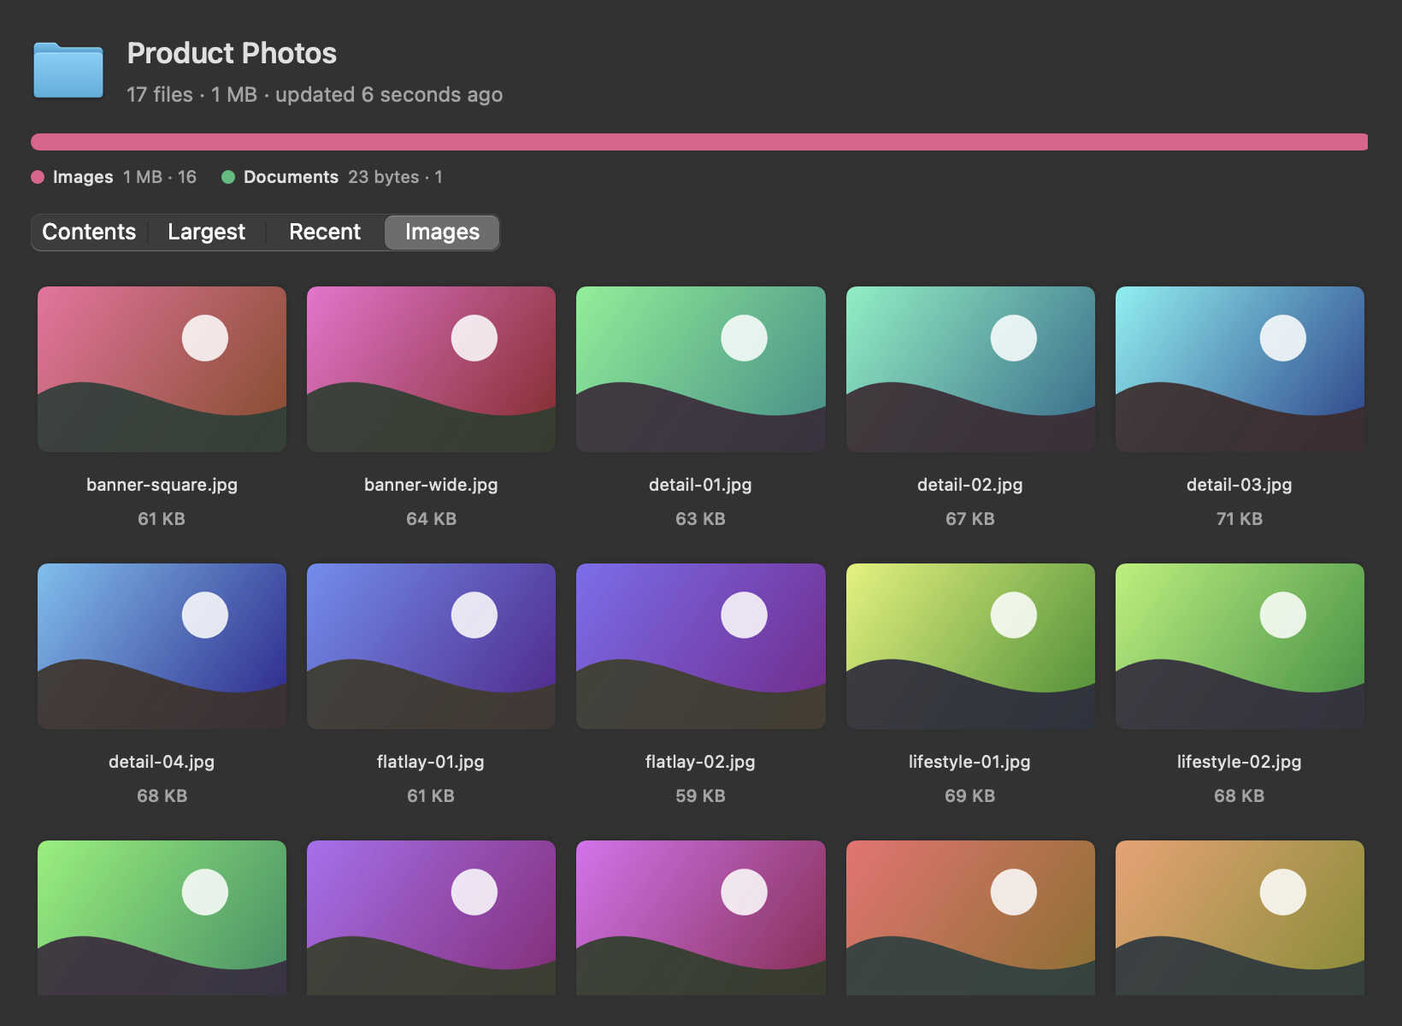Viewport: 1402px width, 1026px height.
Task: Open the lifestyle-02.jpg thumbnail
Action: click(x=1240, y=646)
